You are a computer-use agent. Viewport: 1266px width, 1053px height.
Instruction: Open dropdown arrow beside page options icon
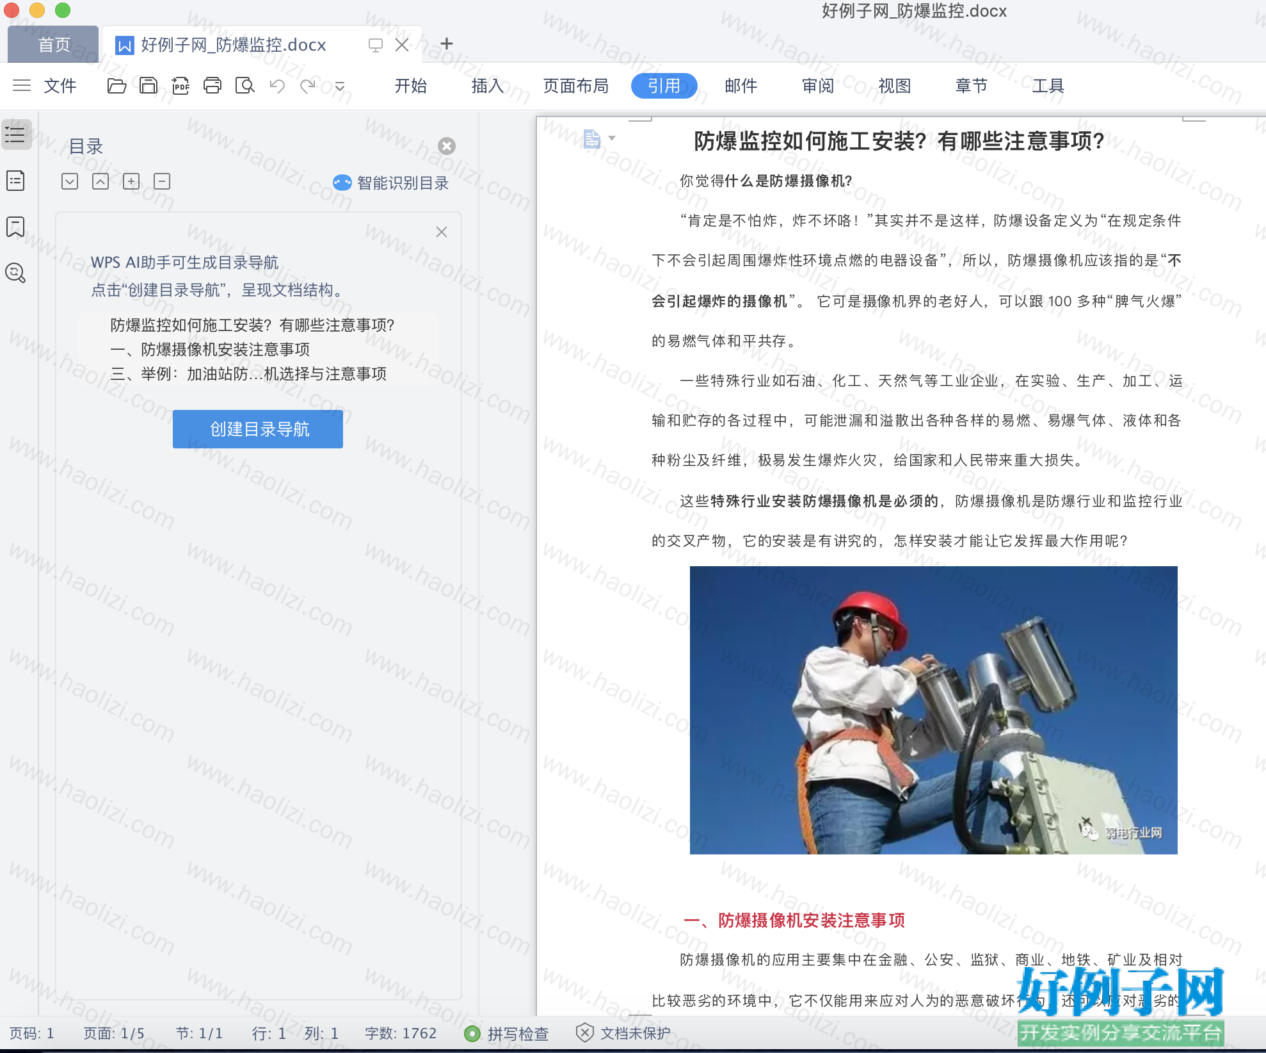612,138
